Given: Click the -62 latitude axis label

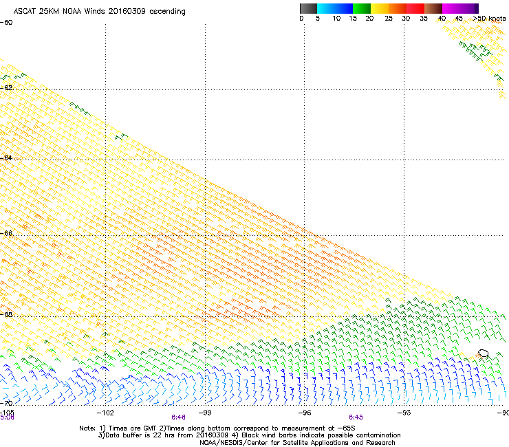Looking at the screenshot, I should click(x=6, y=88).
